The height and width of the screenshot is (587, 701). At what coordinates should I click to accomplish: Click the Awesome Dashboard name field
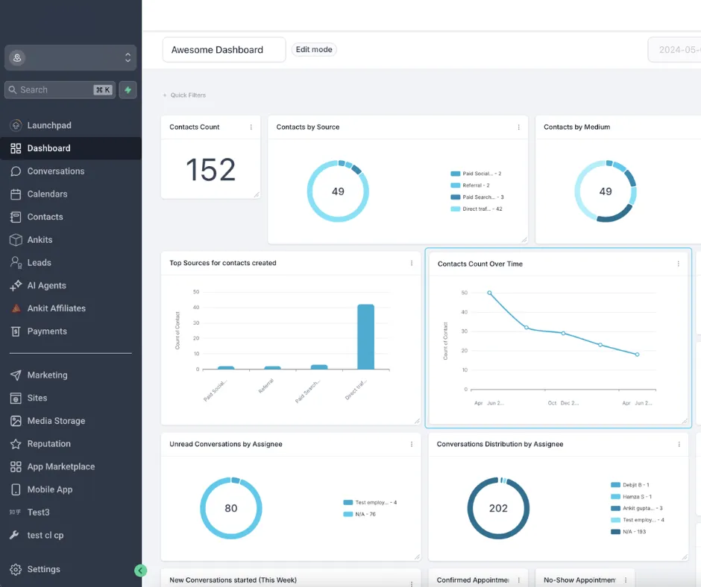tap(224, 50)
